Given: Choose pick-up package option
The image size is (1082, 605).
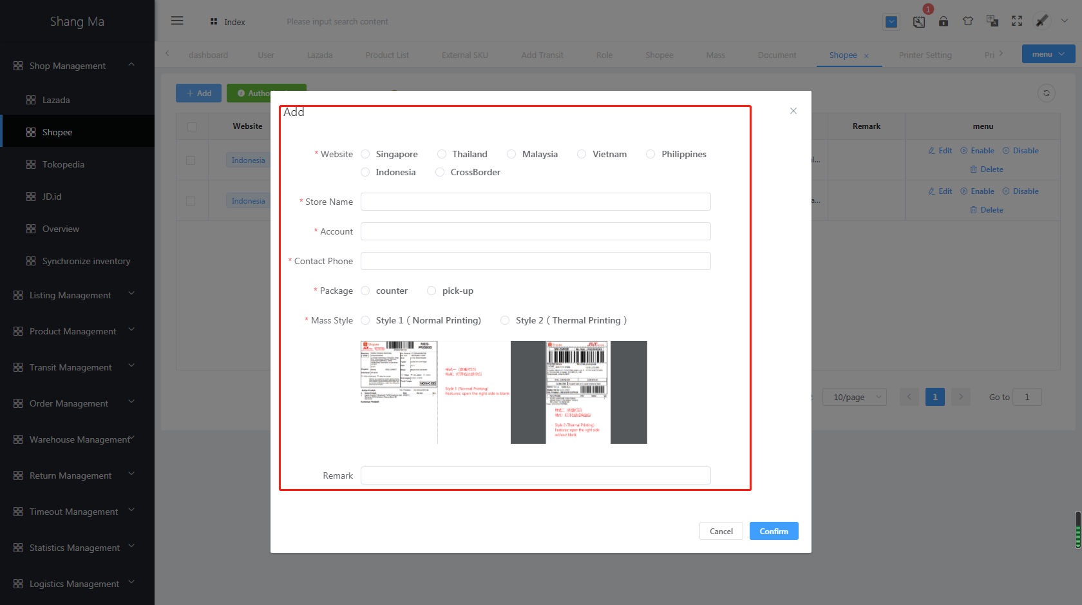Looking at the screenshot, I should point(432,291).
